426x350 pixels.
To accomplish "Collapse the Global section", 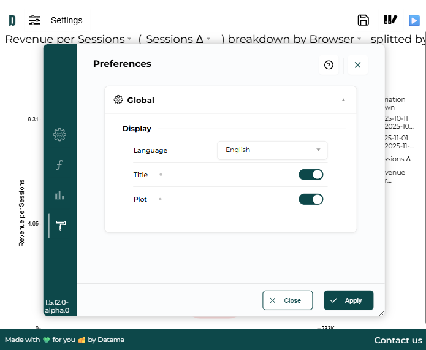I will point(343,100).
